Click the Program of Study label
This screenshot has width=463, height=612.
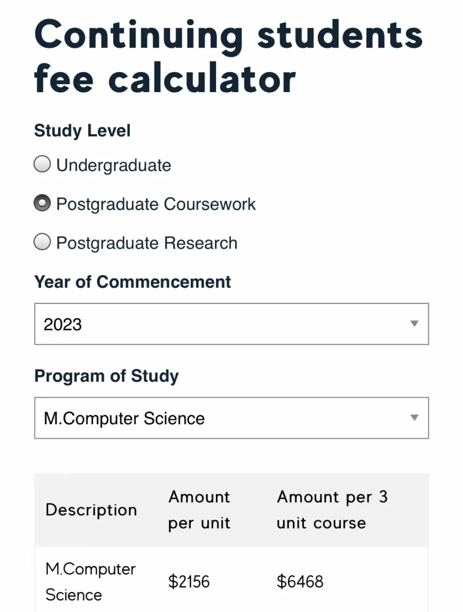click(x=106, y=376)
